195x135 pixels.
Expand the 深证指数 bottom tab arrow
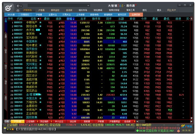click(51, 122)
